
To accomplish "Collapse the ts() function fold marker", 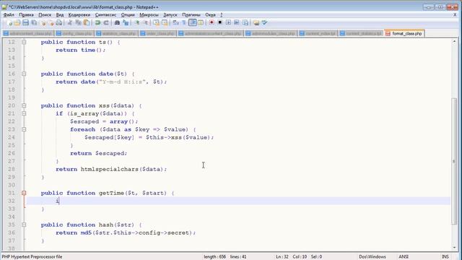I will click(24, 42).
